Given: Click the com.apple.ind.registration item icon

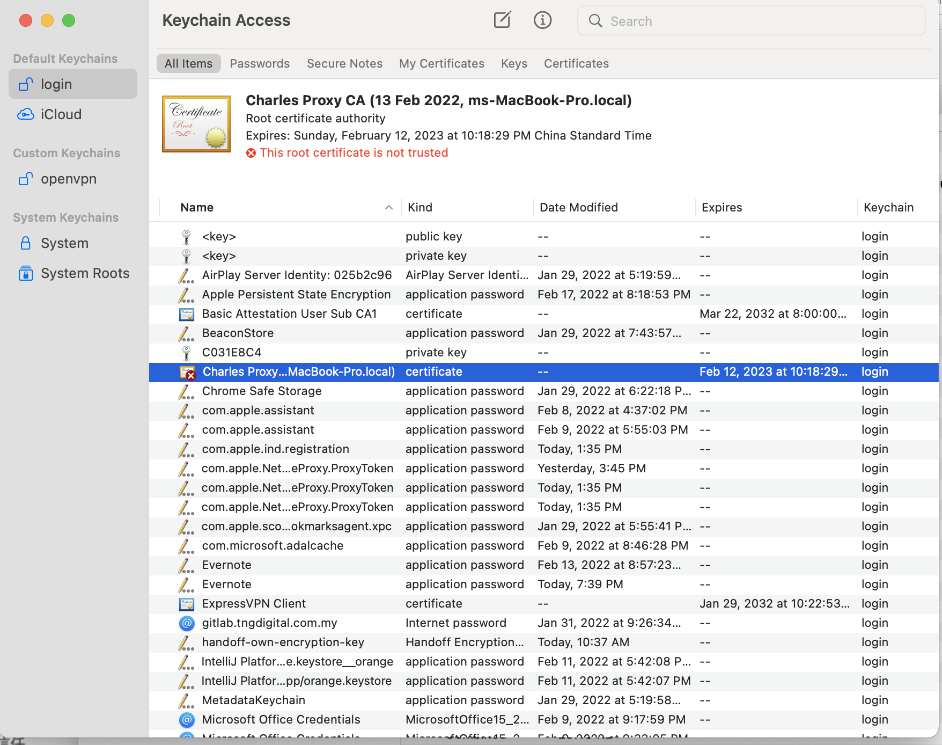Looking at the screenshot, I should [x=186, y=449].
